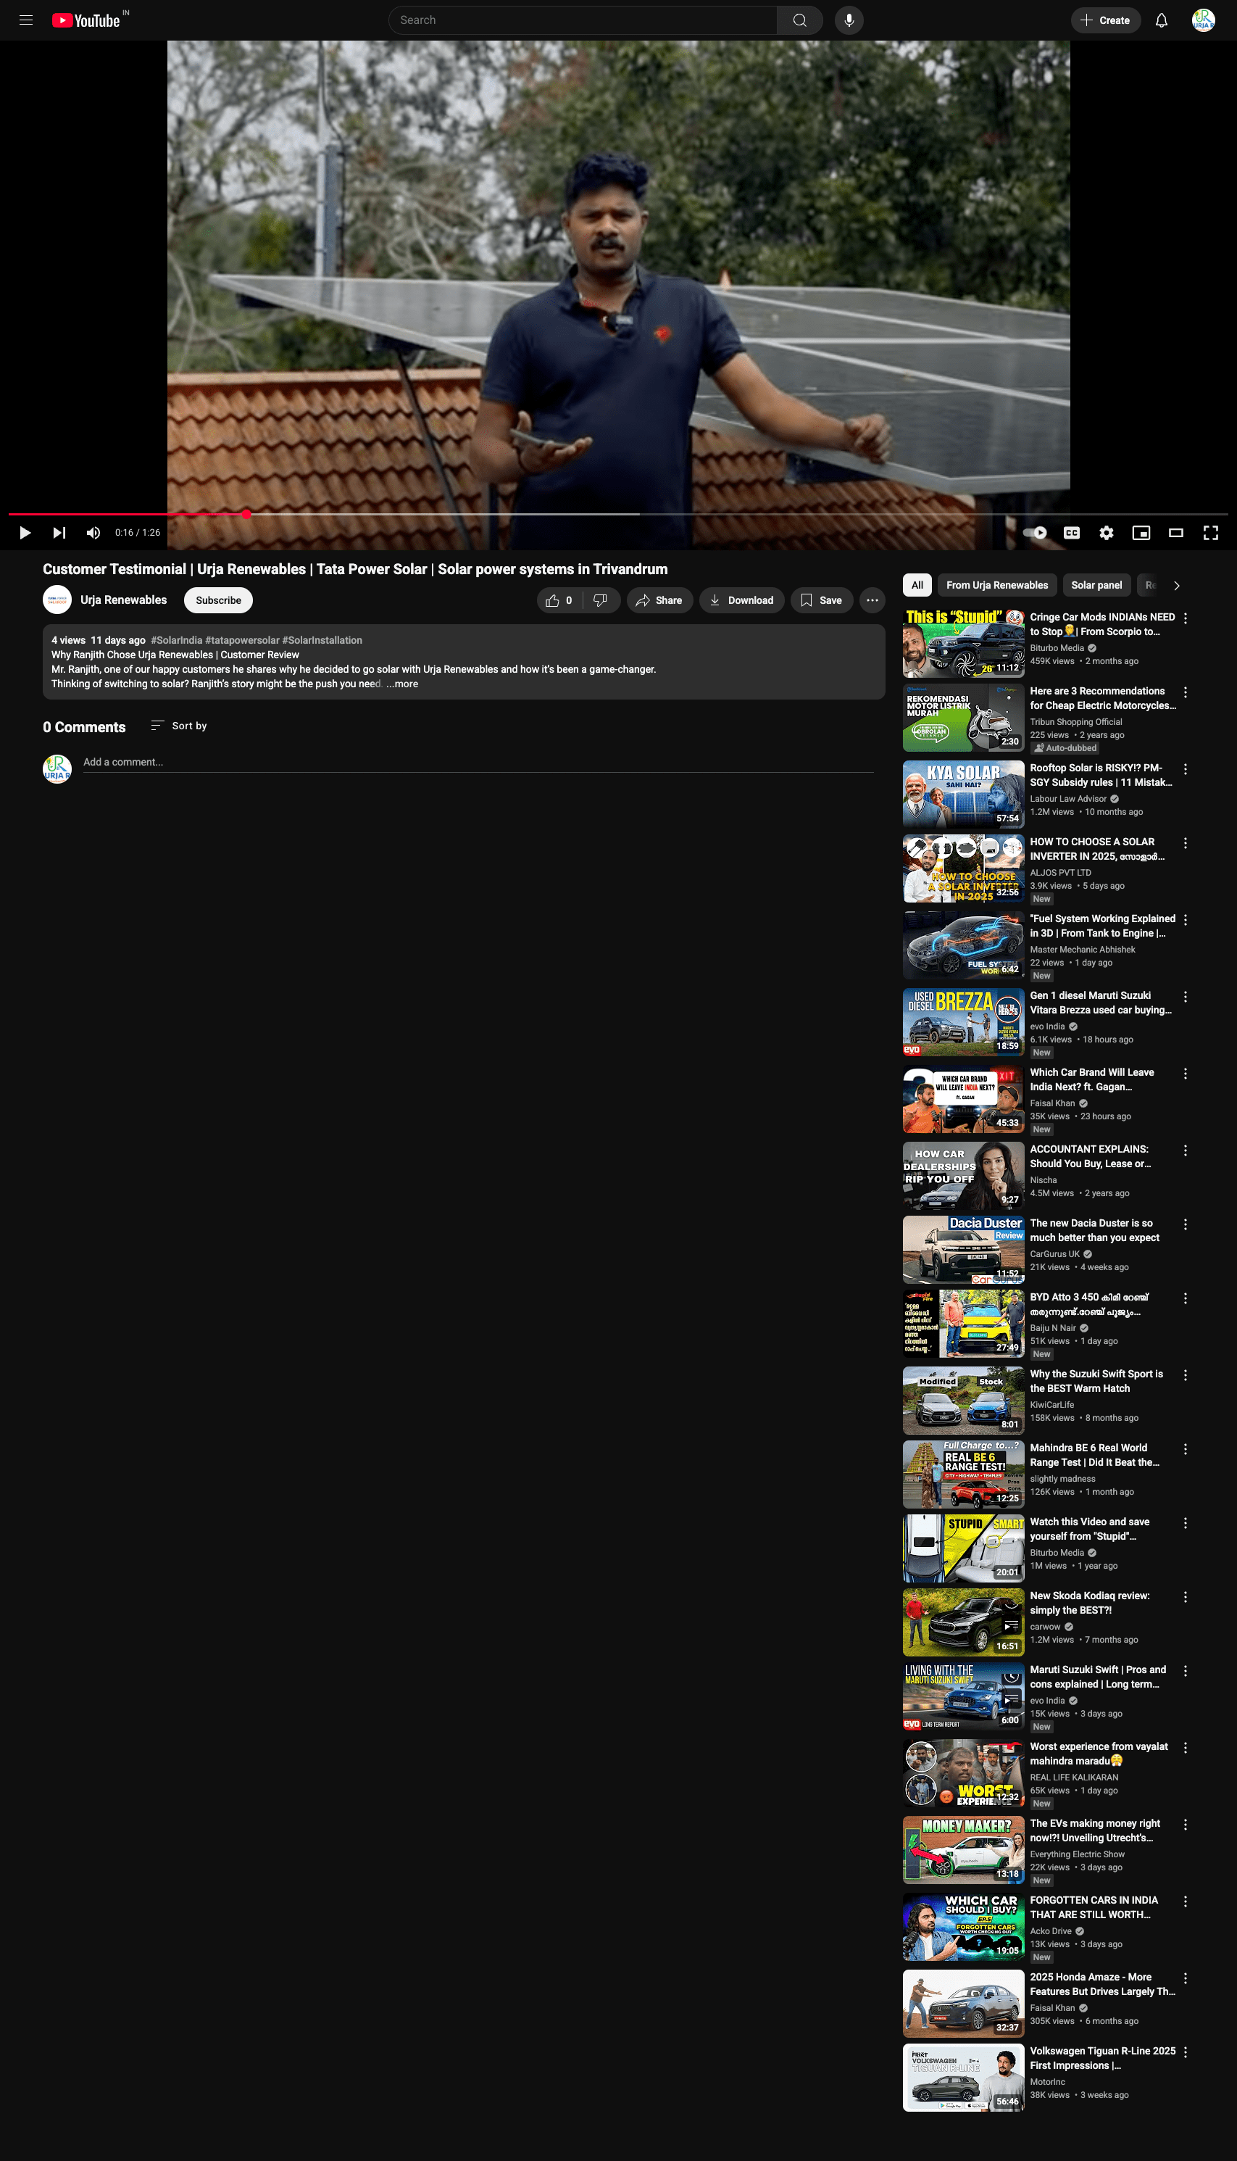Open player settings gear
The width and height of the screenshot is (1237, 2161).
coord(1106,533)
